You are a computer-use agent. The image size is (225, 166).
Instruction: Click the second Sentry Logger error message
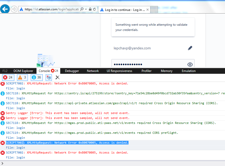coord(68,118)
